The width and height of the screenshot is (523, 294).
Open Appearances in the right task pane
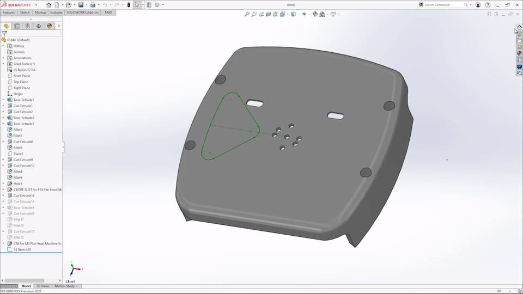pos(519,53)
